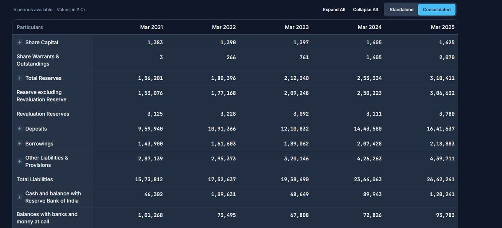Switch to Standalone view
502x228 pixels.
coord(401,10)
